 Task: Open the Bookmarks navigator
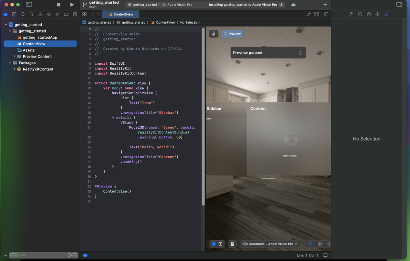[23, 14]
